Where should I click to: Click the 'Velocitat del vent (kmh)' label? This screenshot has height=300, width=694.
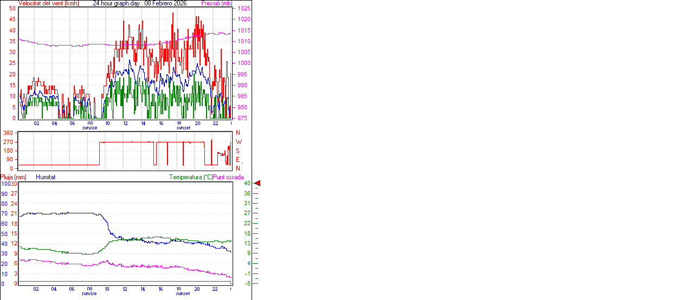coord(49,3)
